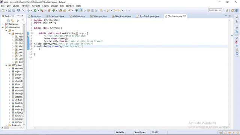Open the Source menu

16,6
